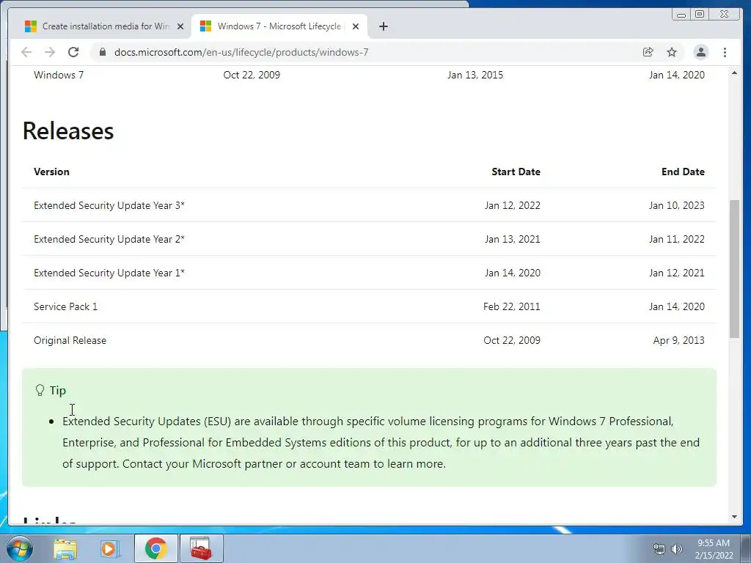Open the Chrome profile avatar menu
This screenshot has width=751, height=563.
[x=700, y=52]
